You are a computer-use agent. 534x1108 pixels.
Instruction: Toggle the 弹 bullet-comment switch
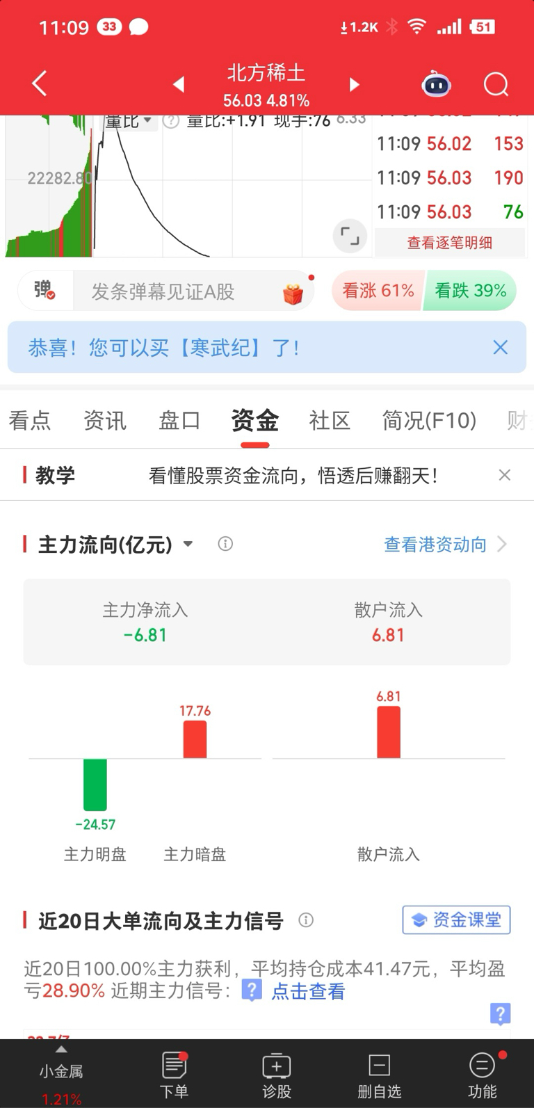44,290
